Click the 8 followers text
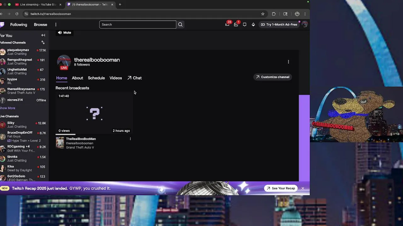 pyautogui.click(x=82, y=65)
